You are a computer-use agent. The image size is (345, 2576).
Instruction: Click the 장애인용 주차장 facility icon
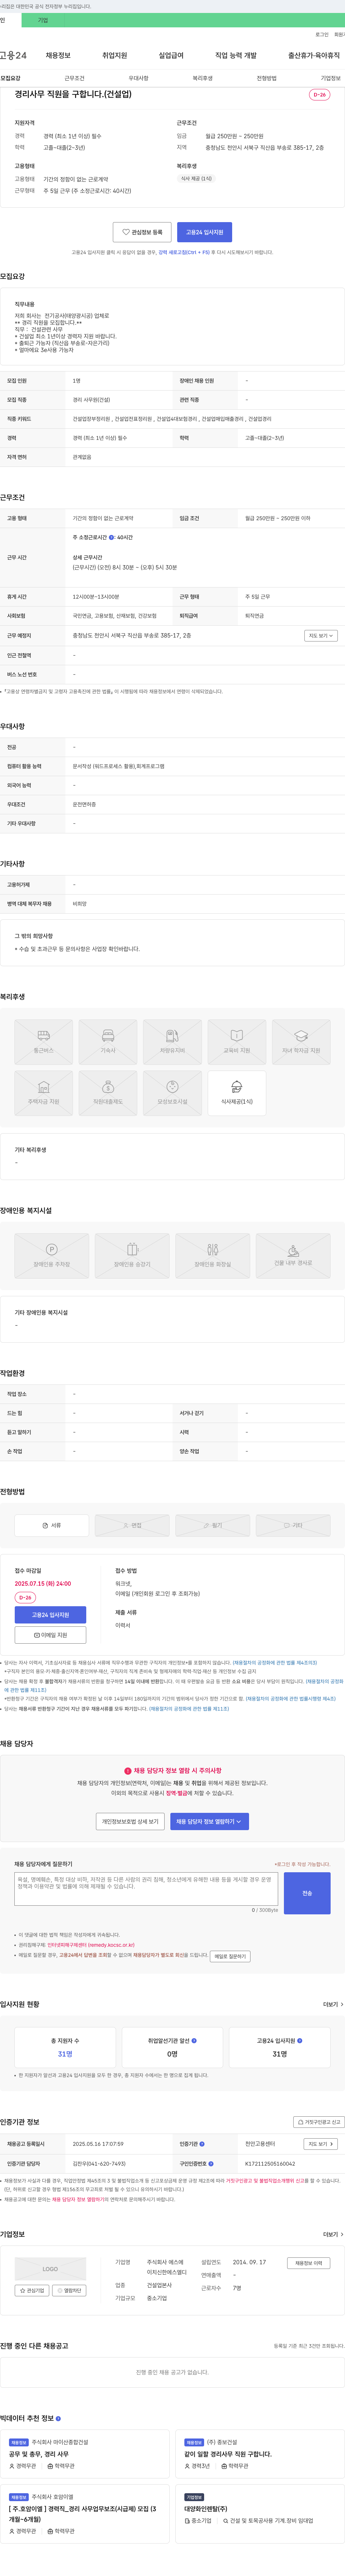(52, 1256)
